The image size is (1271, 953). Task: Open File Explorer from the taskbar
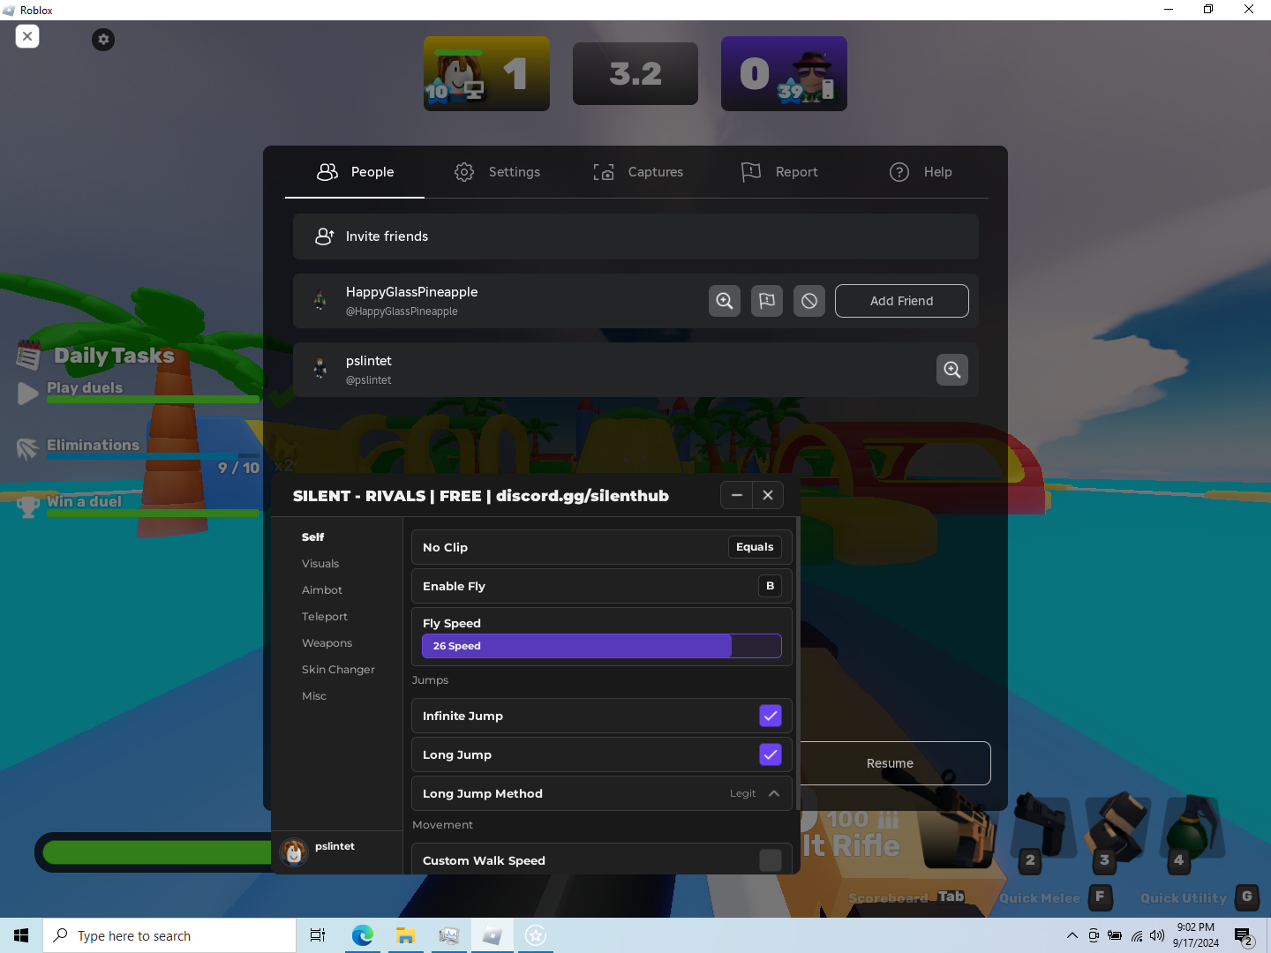pos(406,935)
